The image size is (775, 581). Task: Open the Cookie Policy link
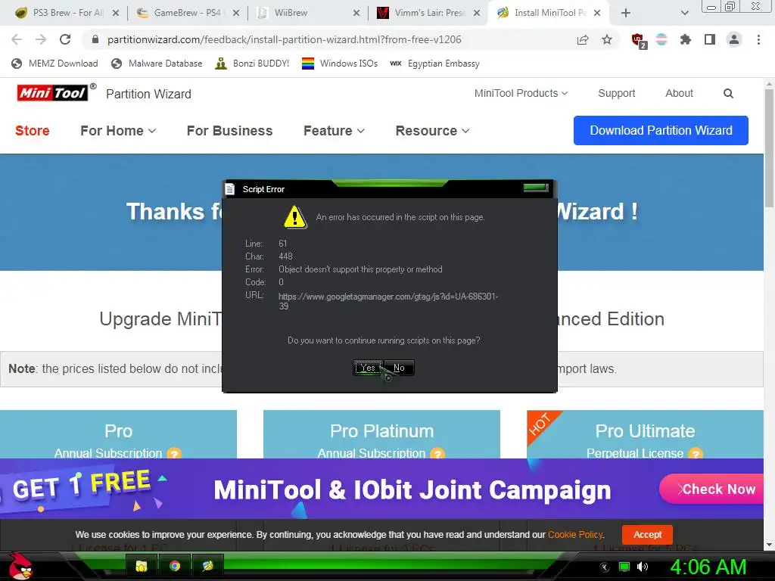(575, 535)
